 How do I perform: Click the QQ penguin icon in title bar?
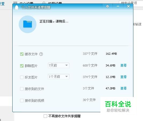pos(17,7)
